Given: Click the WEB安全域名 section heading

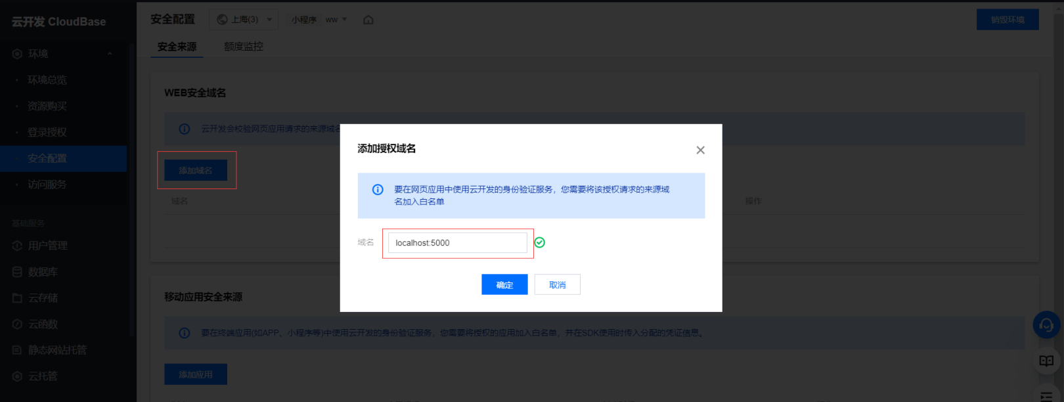Looking at the screenshot, I should pos(195,93).
